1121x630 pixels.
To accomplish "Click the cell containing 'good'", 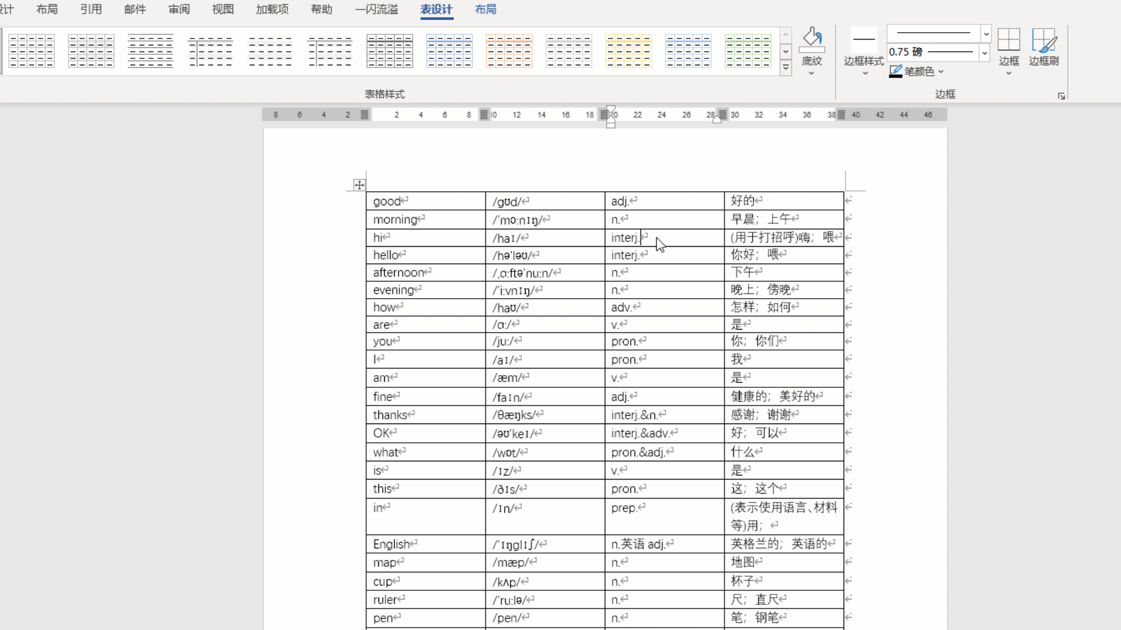I will pos(426,201).
